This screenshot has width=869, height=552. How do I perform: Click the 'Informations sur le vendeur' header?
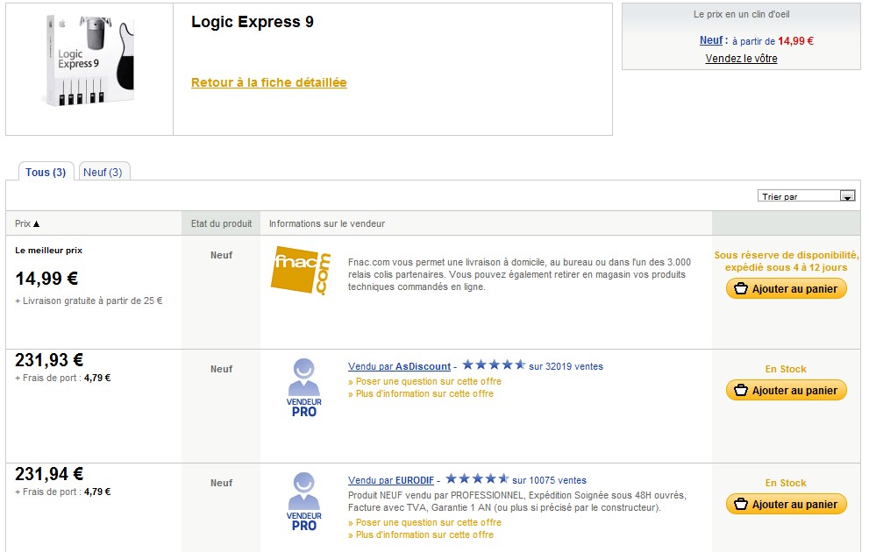coord(327,223)
